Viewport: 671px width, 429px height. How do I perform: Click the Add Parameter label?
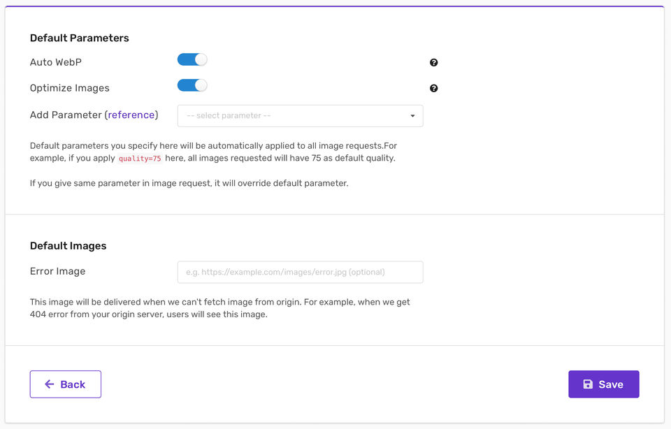[x=66, y=115]
